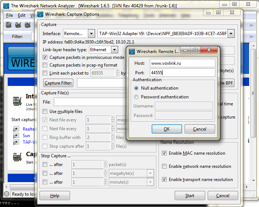Screen dimensions: 259x207
Task: Click the packet limit 65535 spinner arrows
Action: [x=118, y=73]
